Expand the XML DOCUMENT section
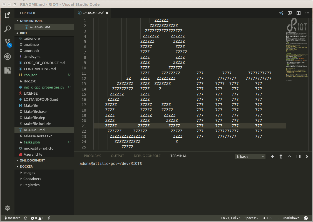313x222 pixels. 32,160
